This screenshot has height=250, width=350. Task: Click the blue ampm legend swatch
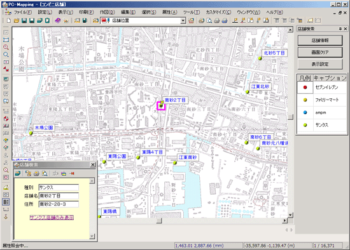click(x=305, y=112)
